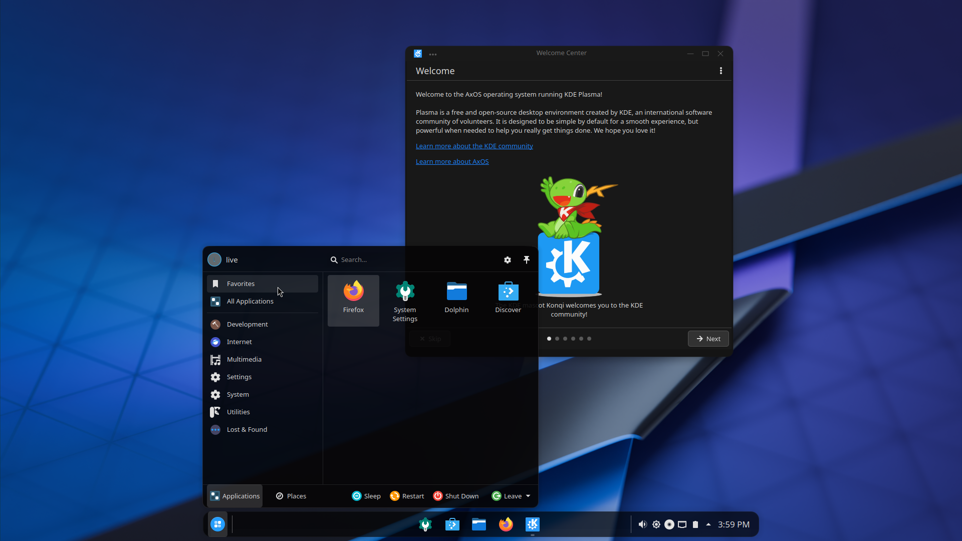Image resolution: width=962 pixels, height=541 pixels.
Task: Click the Sleep button
Action: pos(366,496)
